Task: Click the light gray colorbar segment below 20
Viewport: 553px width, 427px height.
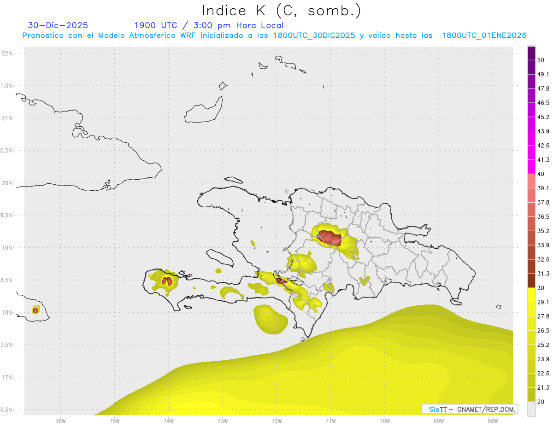Action: point(531,409)
